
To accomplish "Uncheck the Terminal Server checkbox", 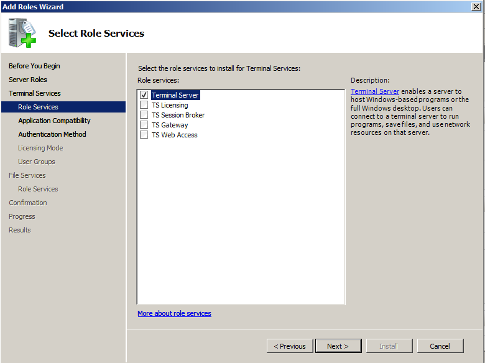I will click(x=144, y=94).
